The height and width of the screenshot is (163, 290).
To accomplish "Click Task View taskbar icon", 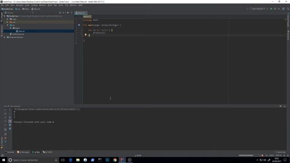I will [x=63, y=160].
